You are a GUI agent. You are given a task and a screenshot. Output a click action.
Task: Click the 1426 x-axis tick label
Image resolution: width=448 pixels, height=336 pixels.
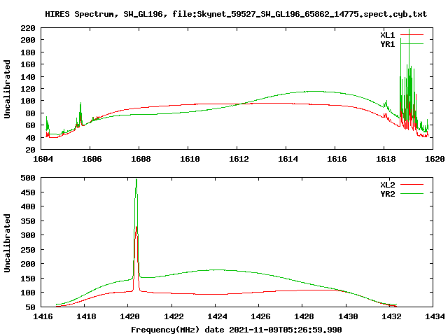coord(260,316)
